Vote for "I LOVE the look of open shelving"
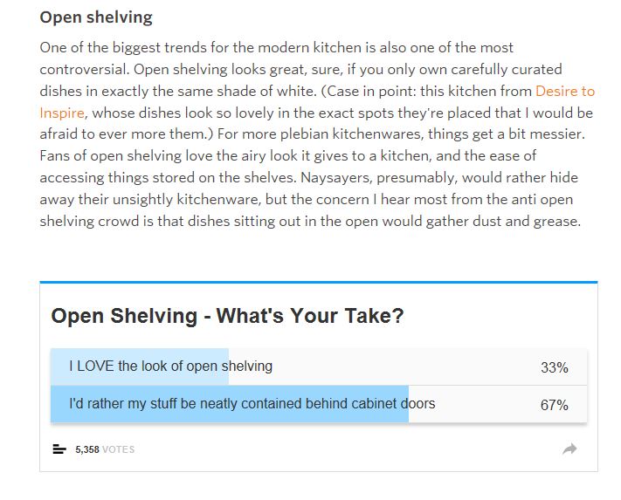Image resolution: width=621 pixels, height=500 pixels. [170, 366]
